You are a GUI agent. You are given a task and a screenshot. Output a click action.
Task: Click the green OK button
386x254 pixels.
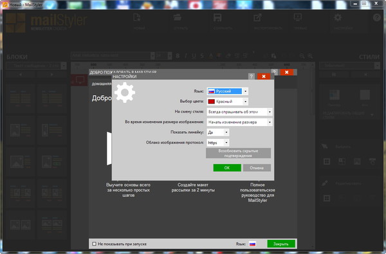point(227,168)
